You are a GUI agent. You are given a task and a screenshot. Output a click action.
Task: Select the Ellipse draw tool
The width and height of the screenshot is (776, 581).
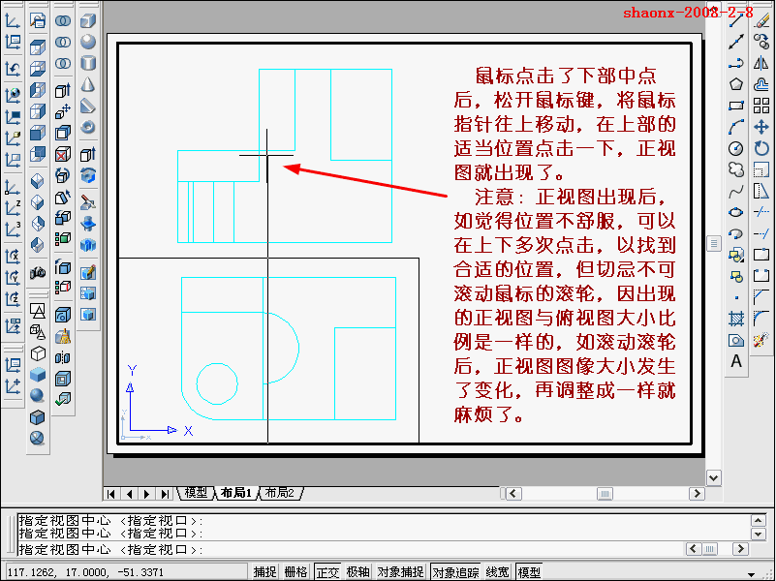(x=736, y=212)
